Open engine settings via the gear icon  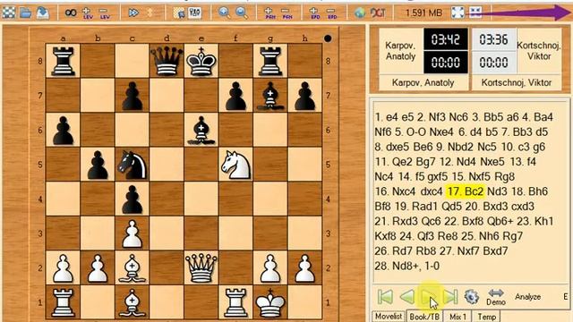tap(472, 296)
